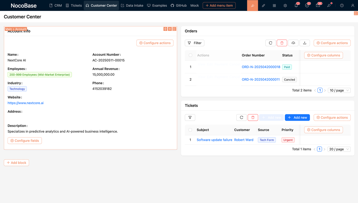Export orders with the upload icon
Image resolution: width=358 pixels, height=203 pixels.
coord(305,43)
